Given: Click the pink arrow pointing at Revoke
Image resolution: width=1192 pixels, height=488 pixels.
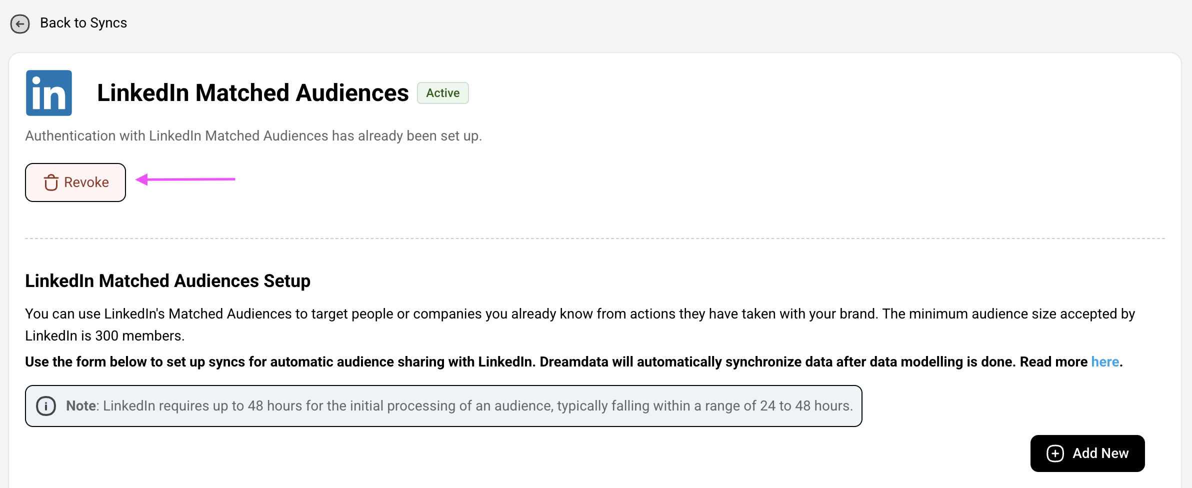Looking at the screenshot, I should (x=185, y=179).
